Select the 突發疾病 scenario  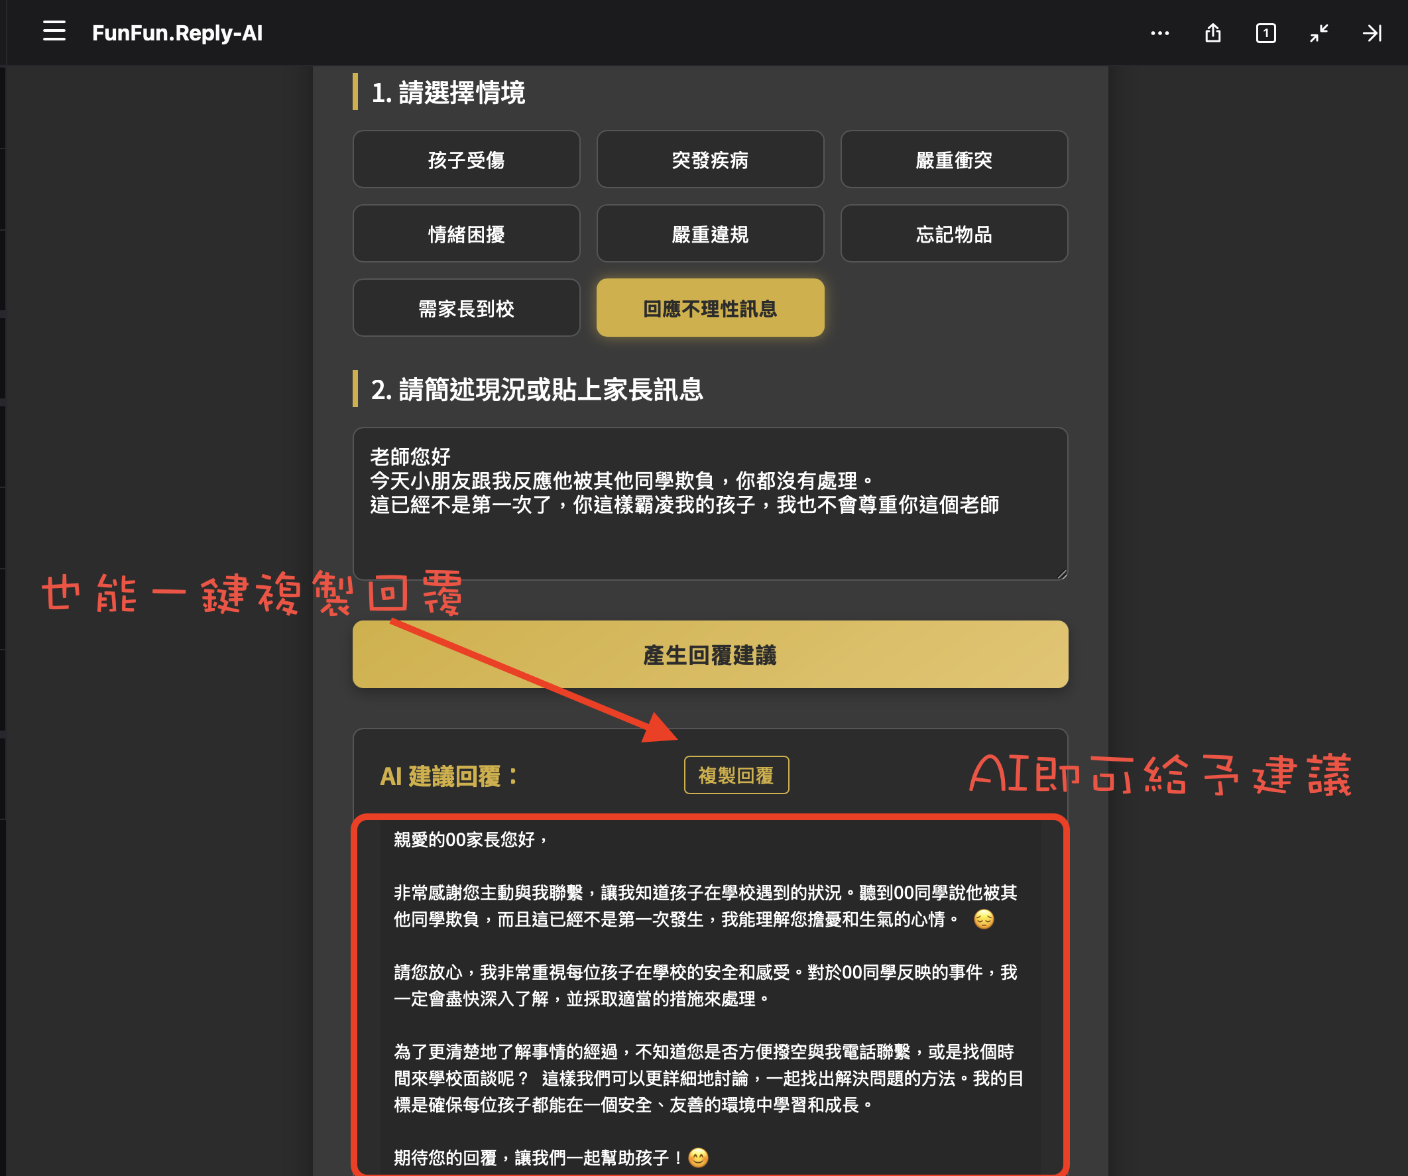pyautogui.click(x=710, y=160)
